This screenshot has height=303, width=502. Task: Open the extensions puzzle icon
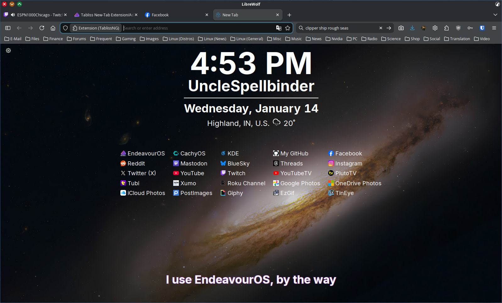tap(446, 28)
